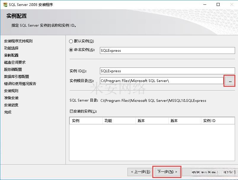Click the MSSQL10.SQLExpress directory path text
The image size is (238, 180).
click(x=153, y=101)
